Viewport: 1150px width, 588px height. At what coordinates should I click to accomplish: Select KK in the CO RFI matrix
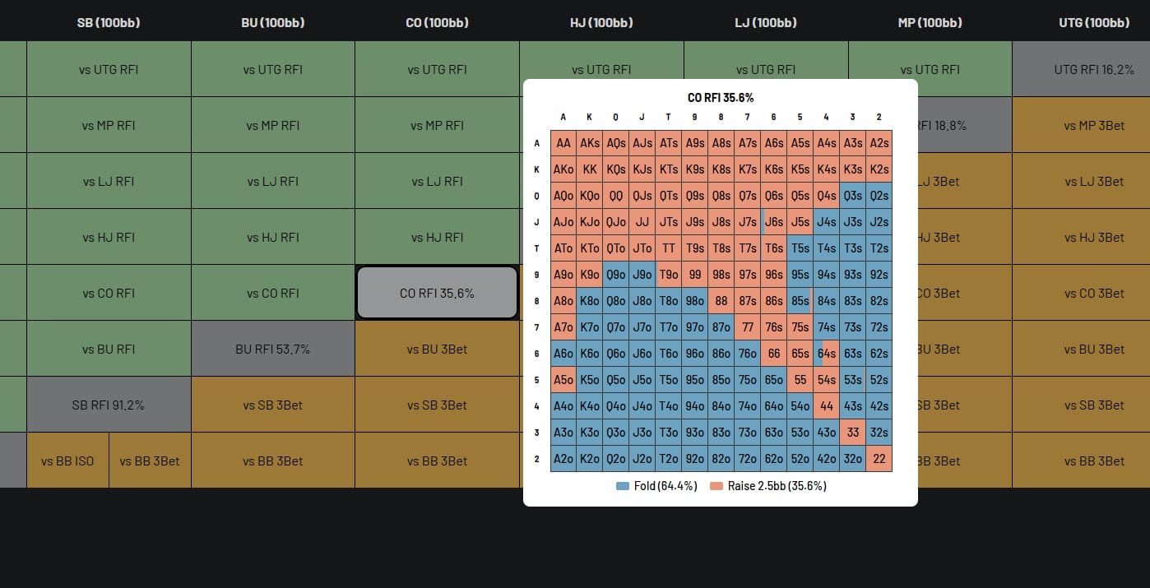(589, 169)
